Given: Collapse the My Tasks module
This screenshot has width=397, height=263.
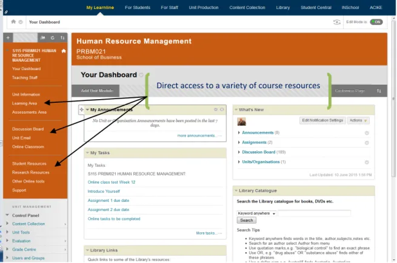Looking at the screenshot, I should (87, 152).
